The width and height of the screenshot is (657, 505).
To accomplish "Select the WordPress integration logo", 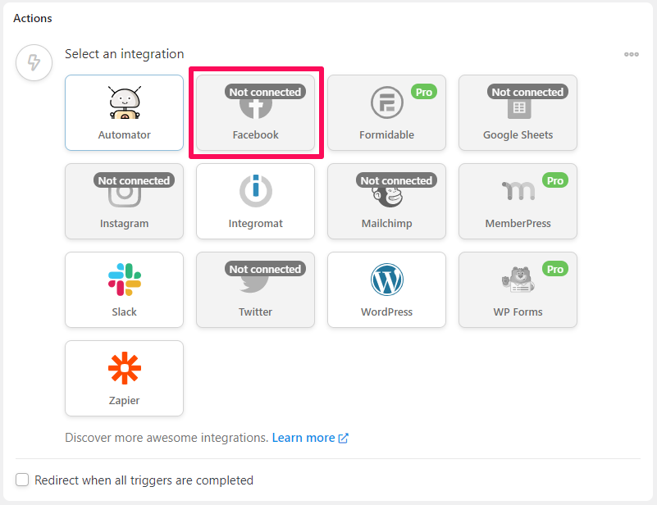I will pos(387,280).
